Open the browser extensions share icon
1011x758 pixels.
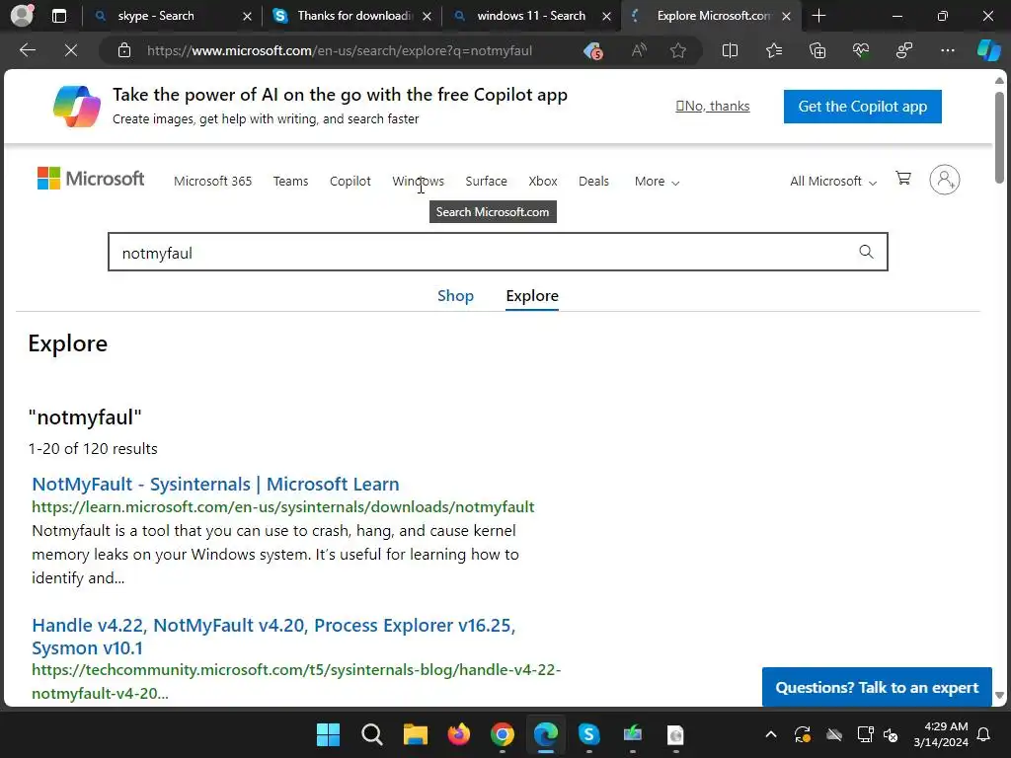904,50
